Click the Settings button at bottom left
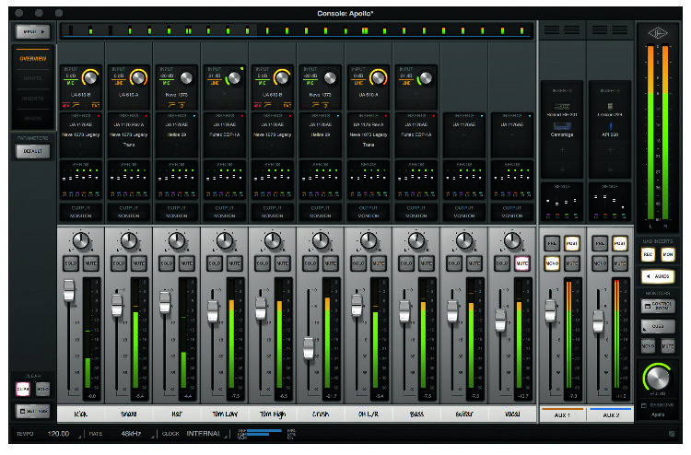The height and width of the screenshot is (455, 691). [x=33, y=409]
